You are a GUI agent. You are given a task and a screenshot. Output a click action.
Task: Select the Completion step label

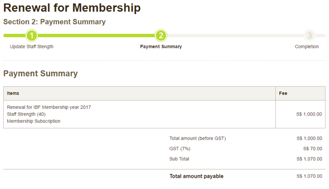pos(307,47)
